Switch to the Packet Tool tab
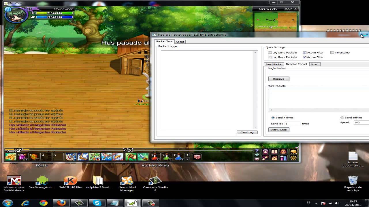This screenshot has width=369, height=207. [x=164, y=41]
